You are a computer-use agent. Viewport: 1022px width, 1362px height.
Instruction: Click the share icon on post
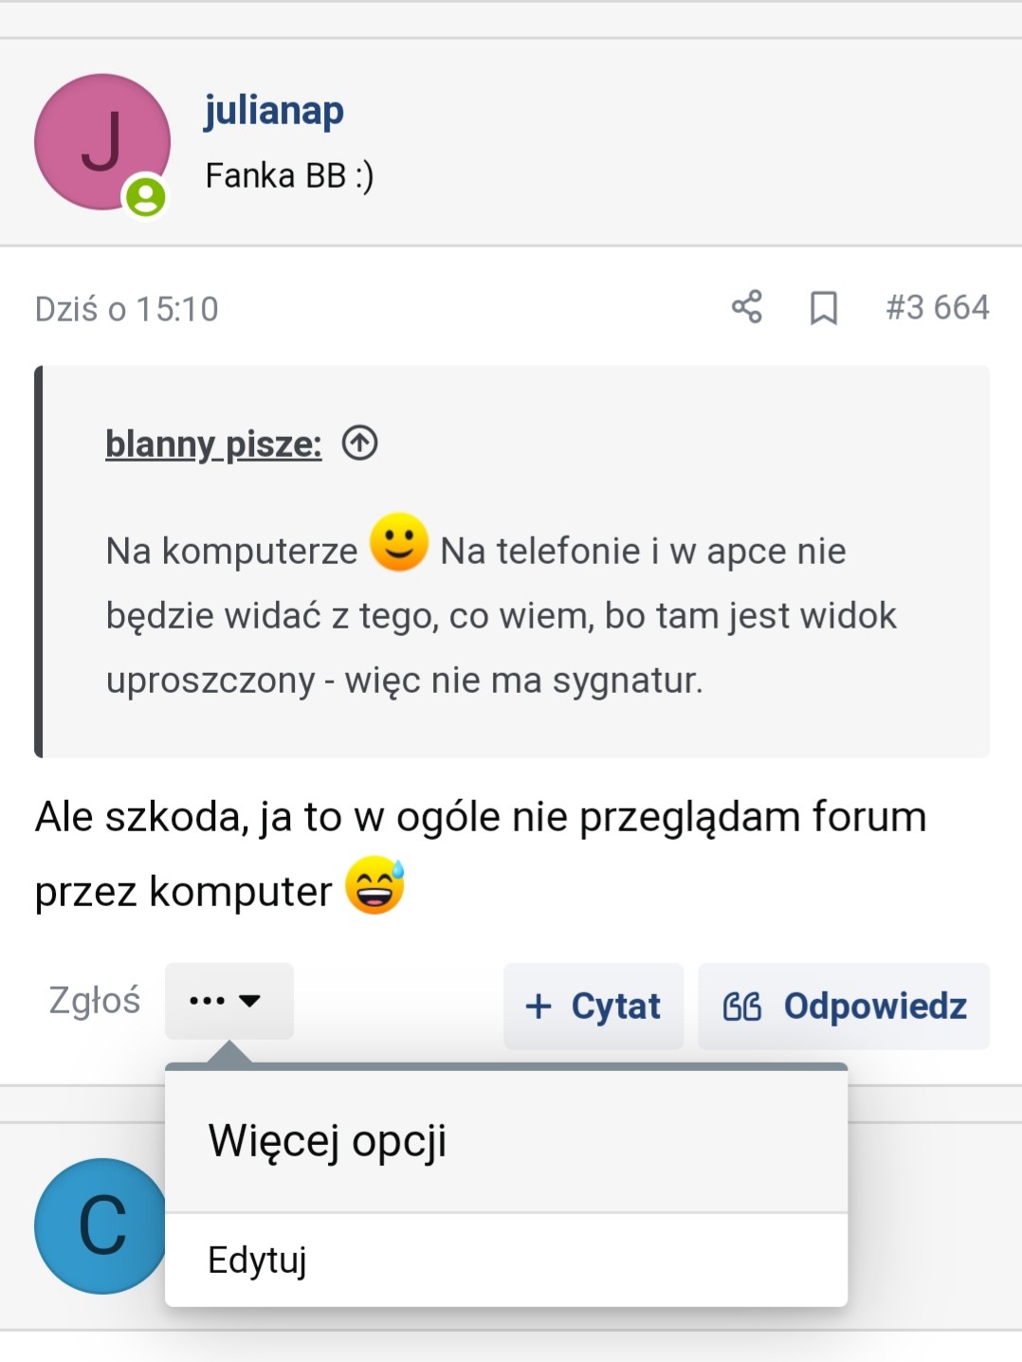coord(747,307)
